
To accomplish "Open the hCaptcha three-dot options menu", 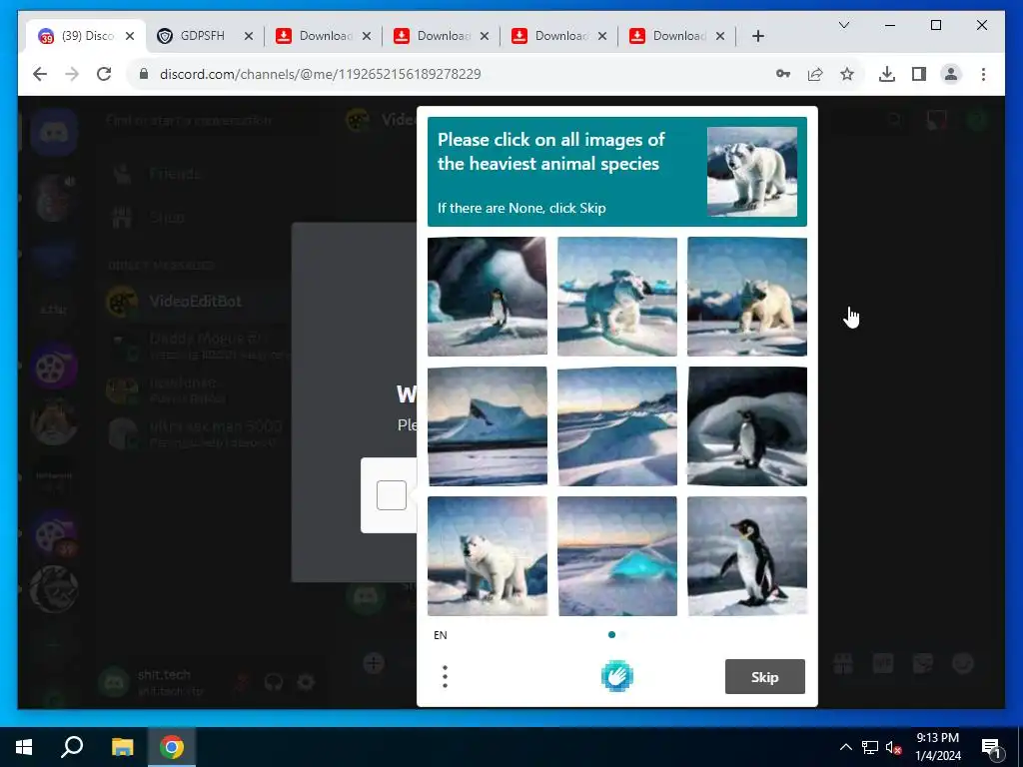I will (x=445, y=676).
